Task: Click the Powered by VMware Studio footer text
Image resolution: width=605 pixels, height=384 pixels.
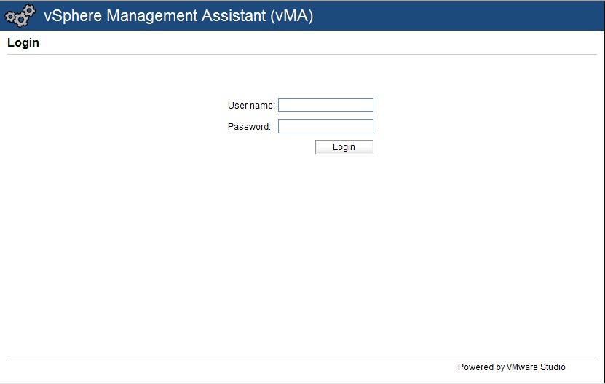Action: (x=511, y=367)
